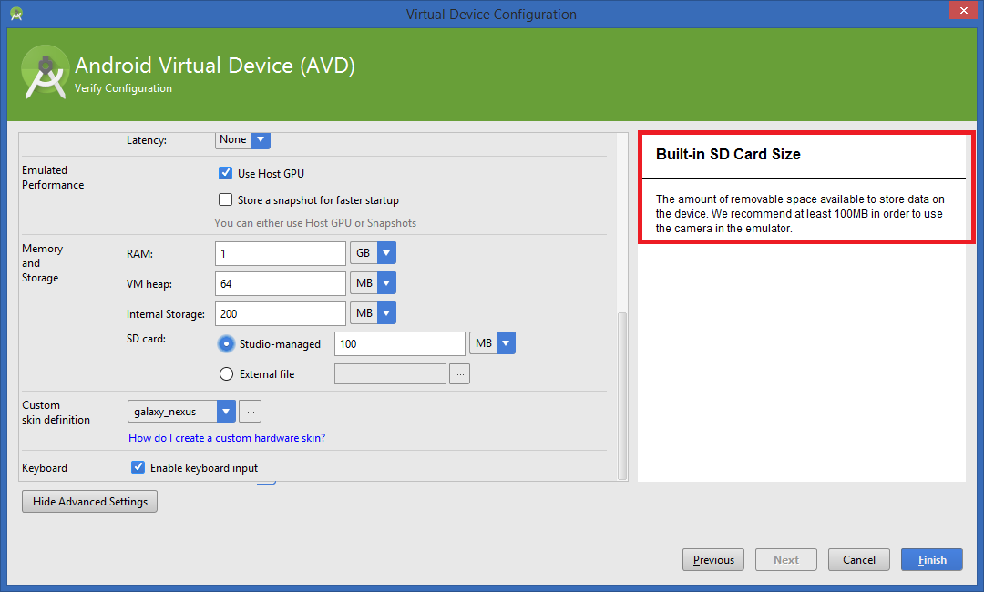Click Hide Advanced Settings button

pyautogui.click(x=89, y=502)
